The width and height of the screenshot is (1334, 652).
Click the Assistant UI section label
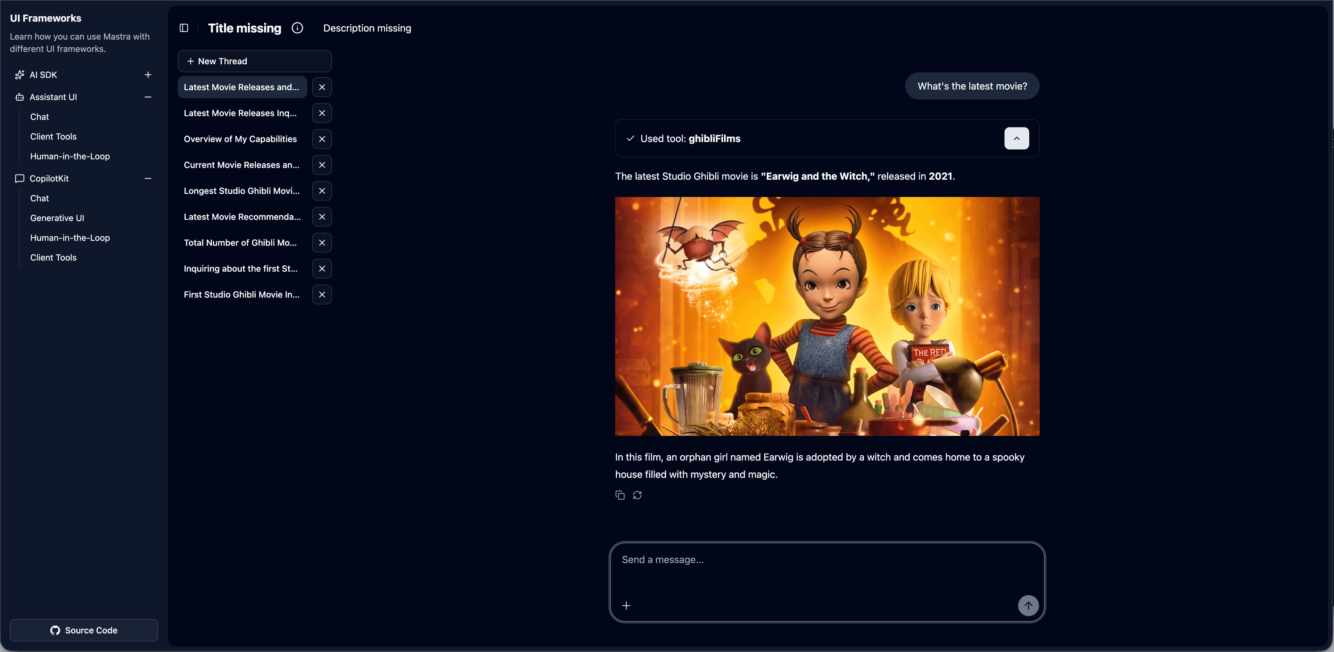[53, 97]
